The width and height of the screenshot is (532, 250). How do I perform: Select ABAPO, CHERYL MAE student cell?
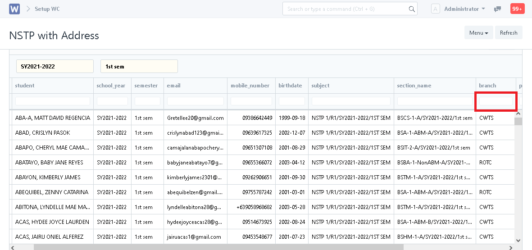53,148
